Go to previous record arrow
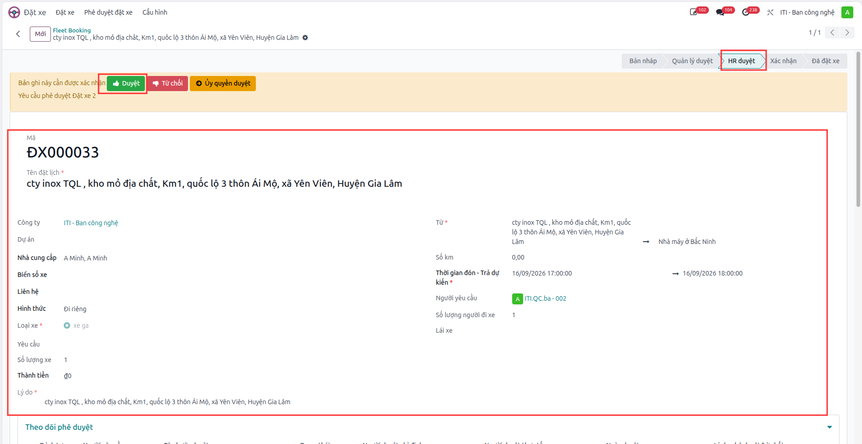 [832, 32]
